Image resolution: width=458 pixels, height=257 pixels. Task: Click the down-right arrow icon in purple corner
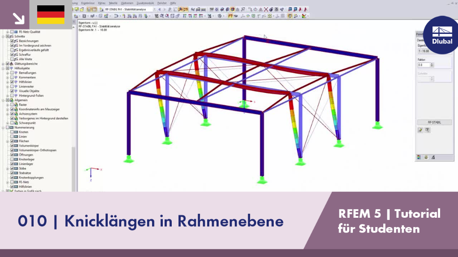[19, 18]
